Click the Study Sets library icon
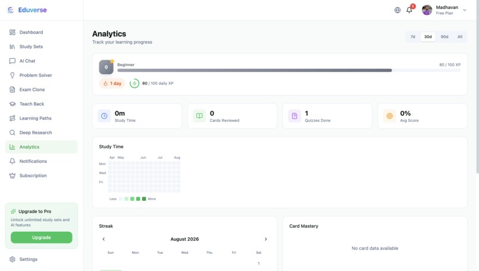This screenshot has height=271, width=479. 12,46
